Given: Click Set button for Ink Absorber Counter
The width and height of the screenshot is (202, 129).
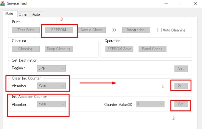Looking at the screenshot, I should [181, 104].
